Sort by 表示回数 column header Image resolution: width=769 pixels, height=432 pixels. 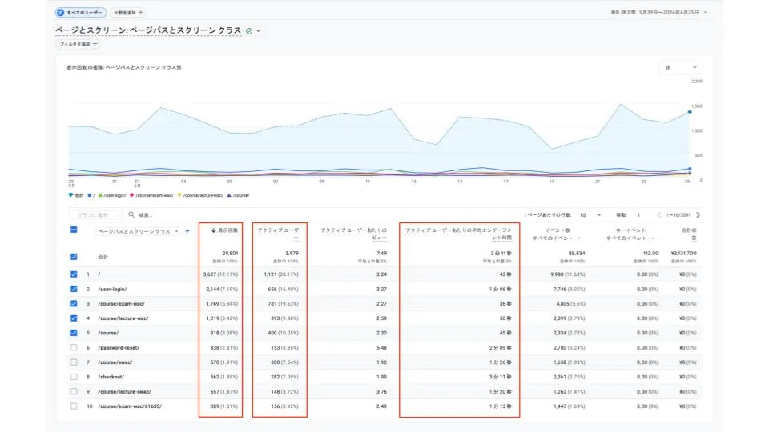click(x=228, y=230)
